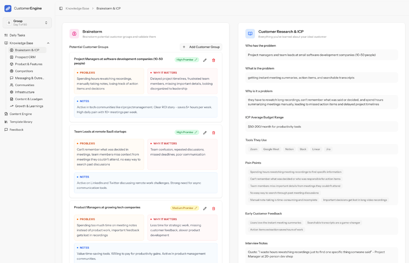Open the Group workspace switcher

tap(27, 23)
